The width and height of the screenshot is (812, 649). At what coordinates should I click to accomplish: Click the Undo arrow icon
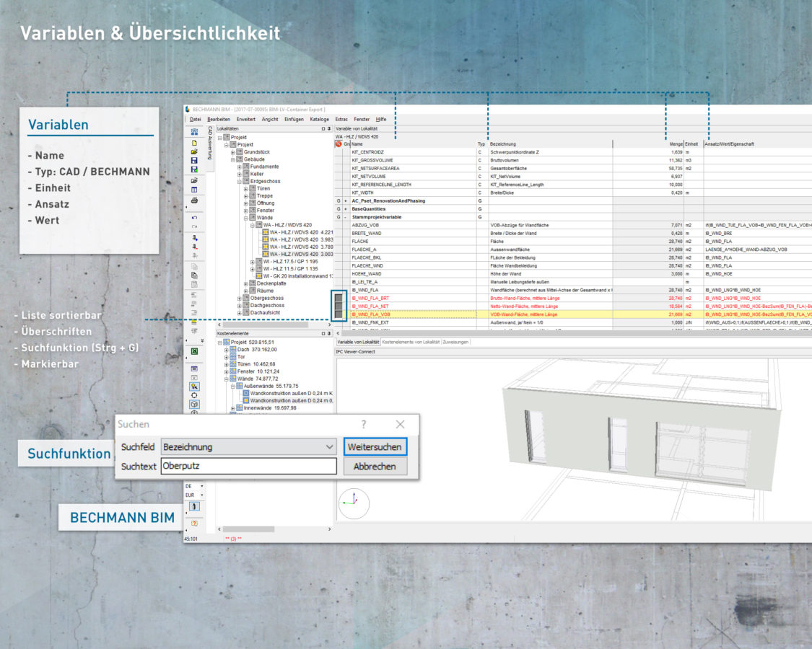194,218
